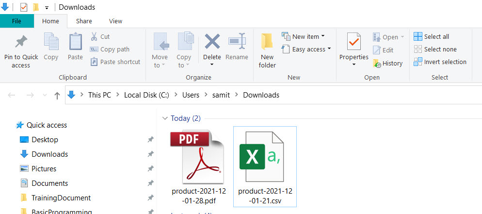Click This PC in address bar
The width and height of the screenshot is (482, 214).
pos(99,95)
